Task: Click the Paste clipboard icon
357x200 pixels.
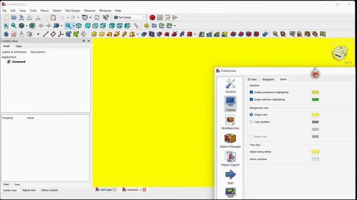Action: [x=54, y=17]
